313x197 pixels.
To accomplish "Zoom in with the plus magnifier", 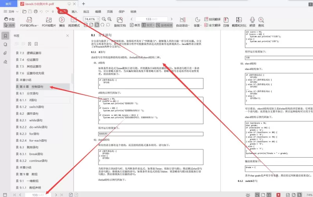I will (x=110, y=19).
